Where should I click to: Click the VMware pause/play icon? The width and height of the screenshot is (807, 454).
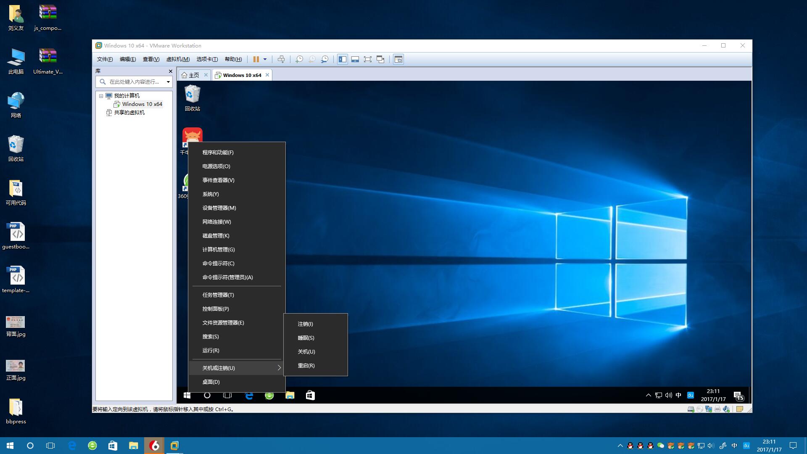[x=256, y=59]
